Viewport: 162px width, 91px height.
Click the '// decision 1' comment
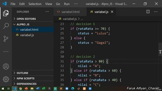83,24
